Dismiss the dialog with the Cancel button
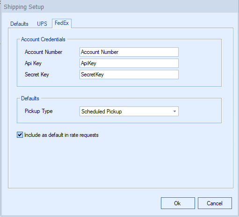The width and height of the screenshot is (239, 217). (x=215, y=203)
